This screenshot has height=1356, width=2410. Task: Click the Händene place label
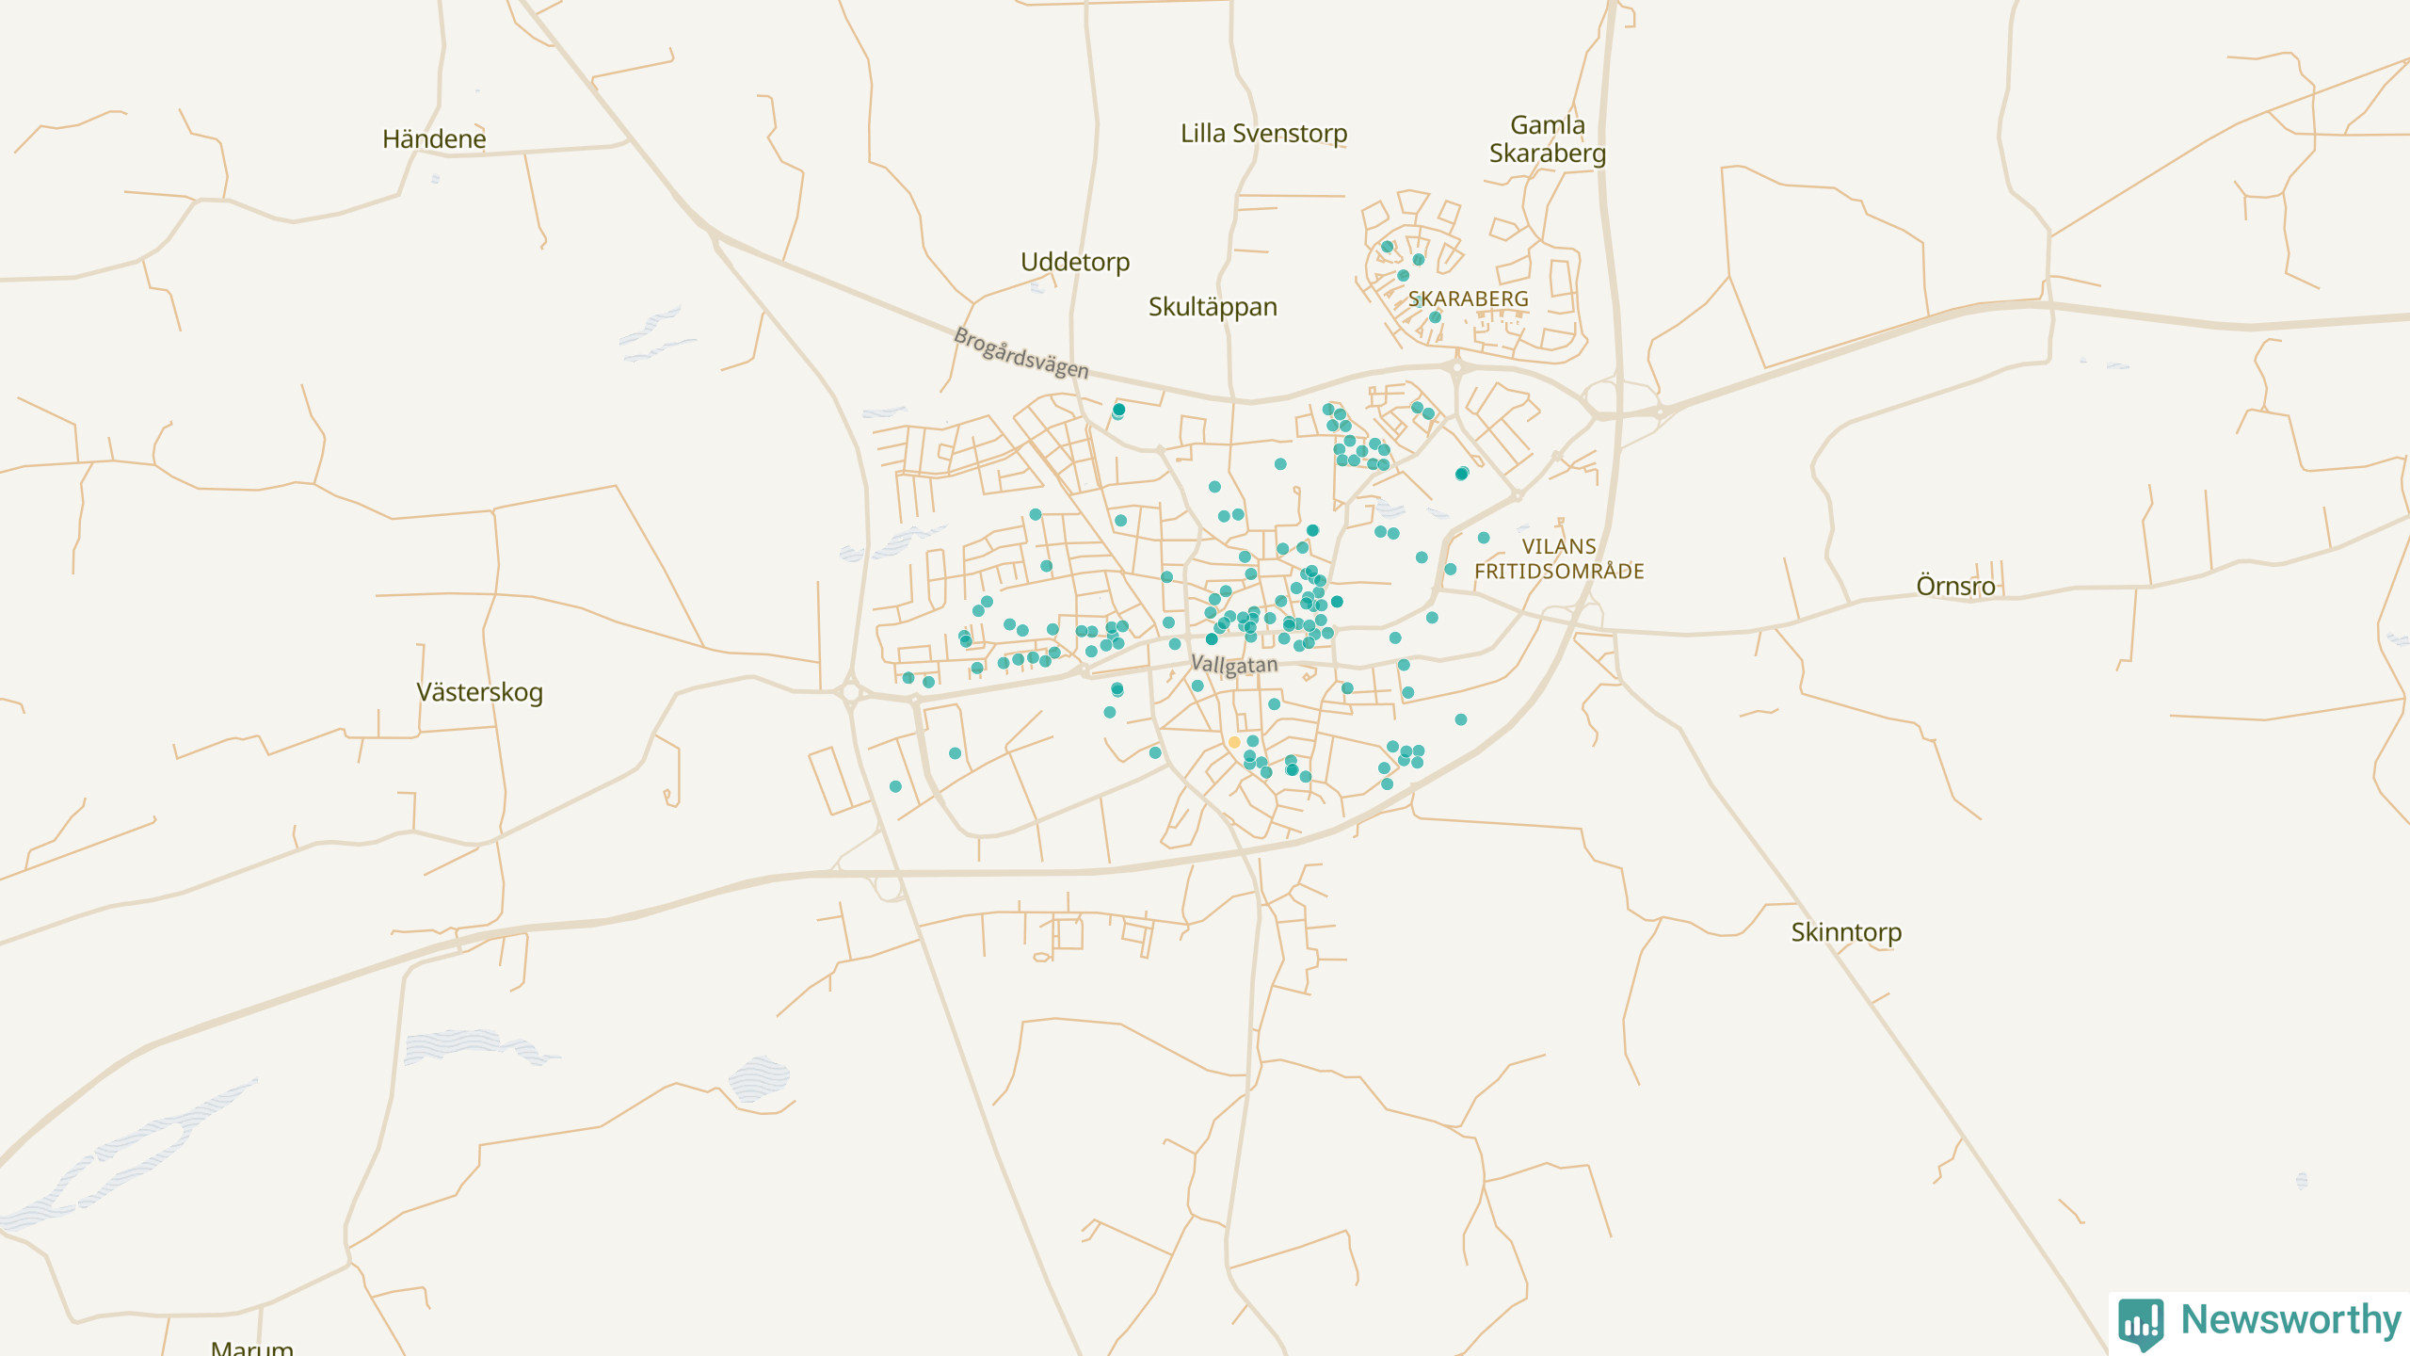point(434,139)
